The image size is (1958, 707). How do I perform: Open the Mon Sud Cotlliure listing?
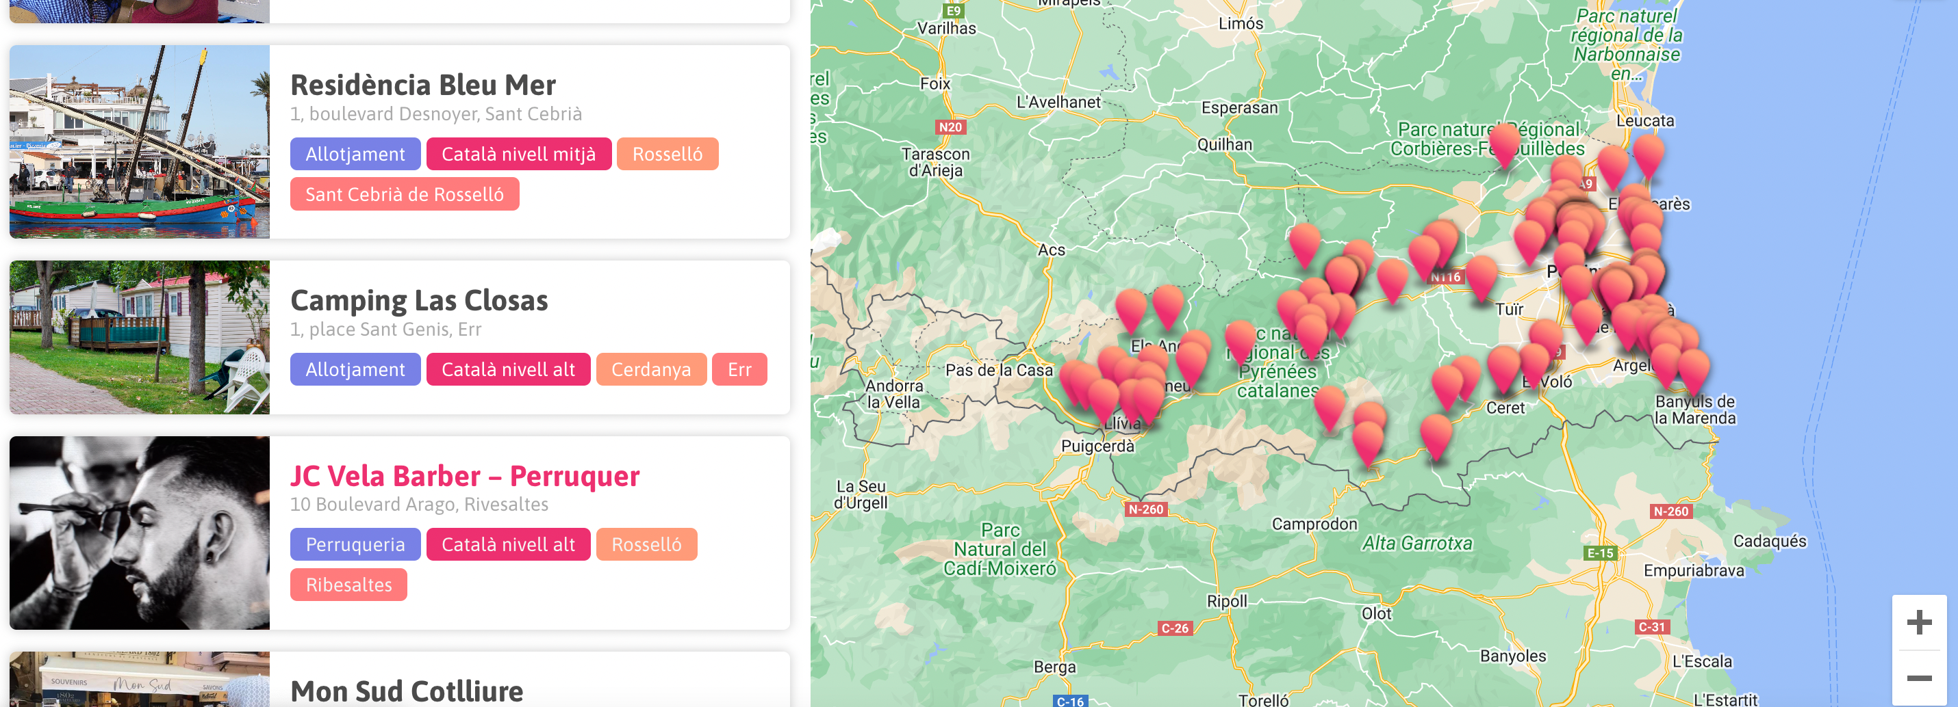click(407, 691)
